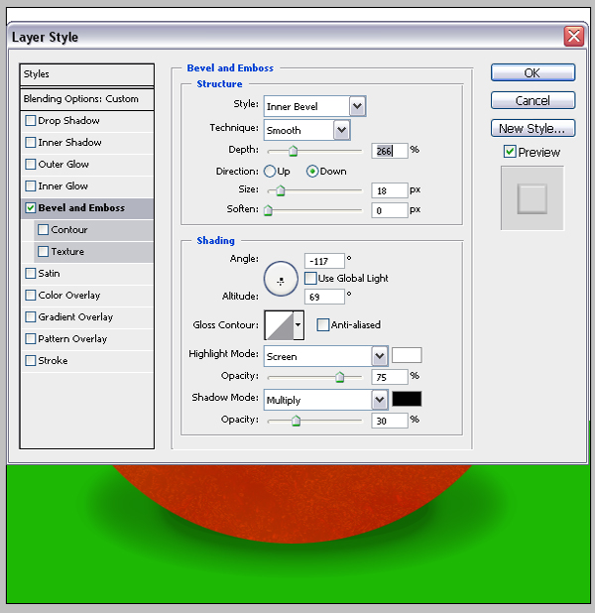Screen dimensions: 595x613
Task: Click the Soften slider handle
Action: click(268, 210)
